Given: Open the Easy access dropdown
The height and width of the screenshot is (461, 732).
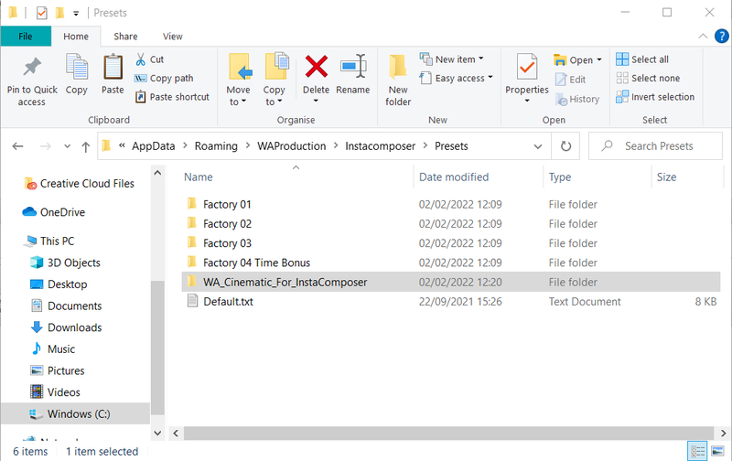Looking at the screenshot, I should click(456, 78).
